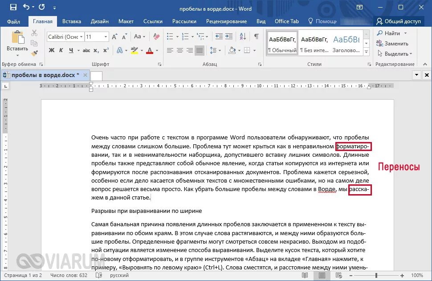Activate the Format Painter brush
Image resolution: width=432 pixels, height=281 pixels.
[x=34, y=53]
